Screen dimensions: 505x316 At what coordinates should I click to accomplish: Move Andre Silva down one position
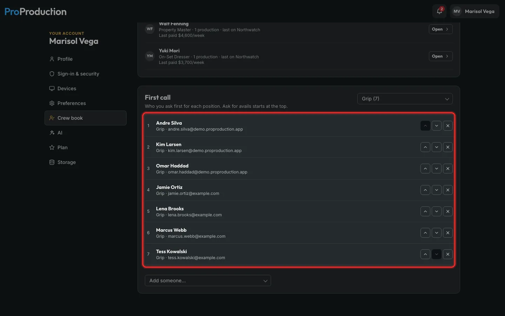[x=437, y=126]
